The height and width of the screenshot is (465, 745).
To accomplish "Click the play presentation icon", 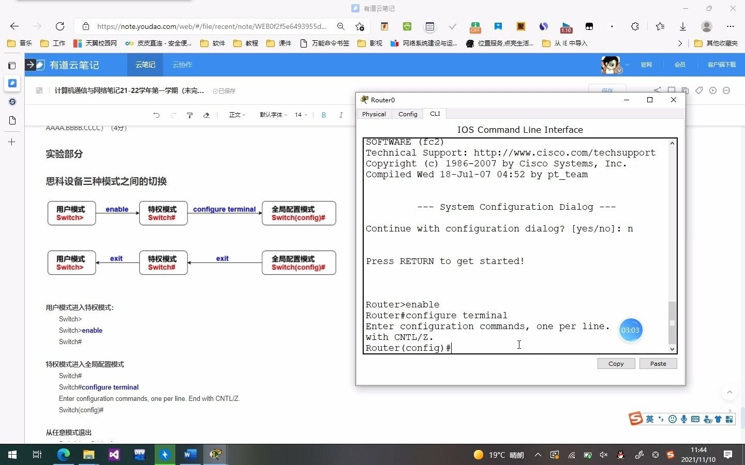I will coord(713,90).
